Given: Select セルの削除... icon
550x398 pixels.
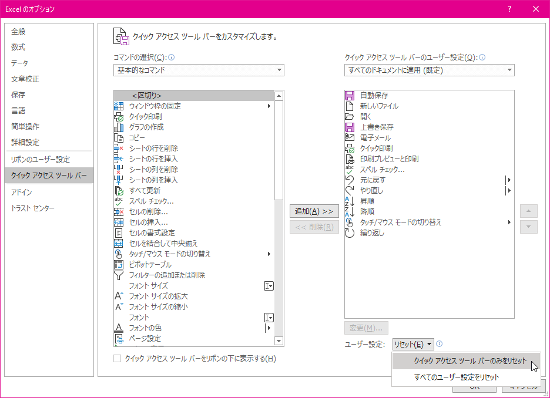Looking at the screenshot, I should click(119, 211).
